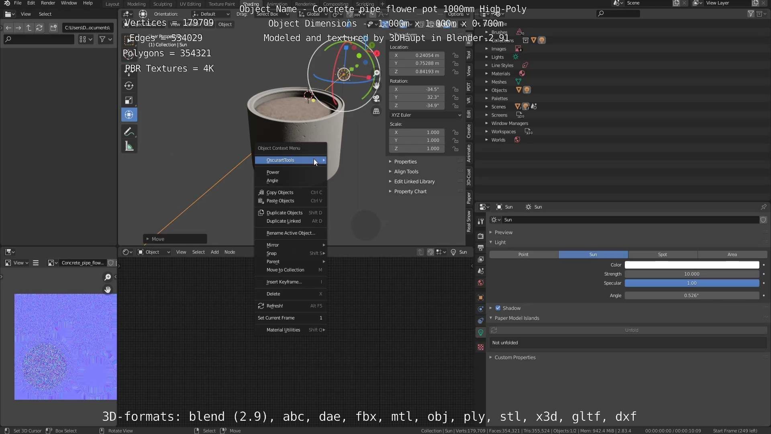Click the light Color swatch
This screenshot has height=434, width=771.
[691, 265]
